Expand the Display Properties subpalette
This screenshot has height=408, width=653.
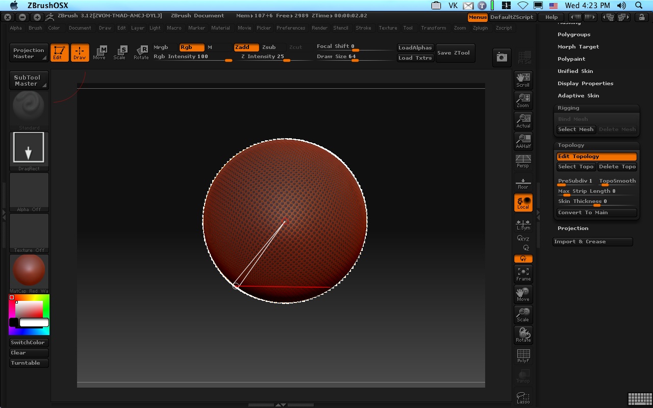click(585, 84)
